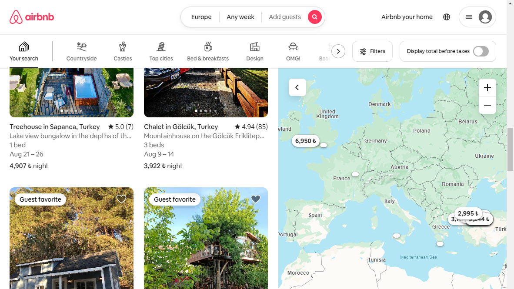Open Airbnb your home link
Viewport: 514px width, 289px height.
coord(407,17)
